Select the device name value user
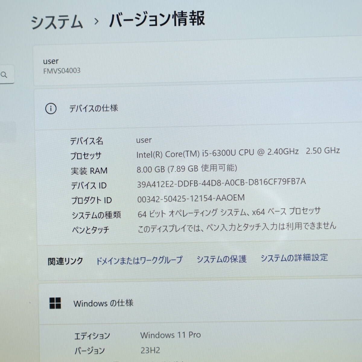The image size is (362, 362). click(144, 140)
